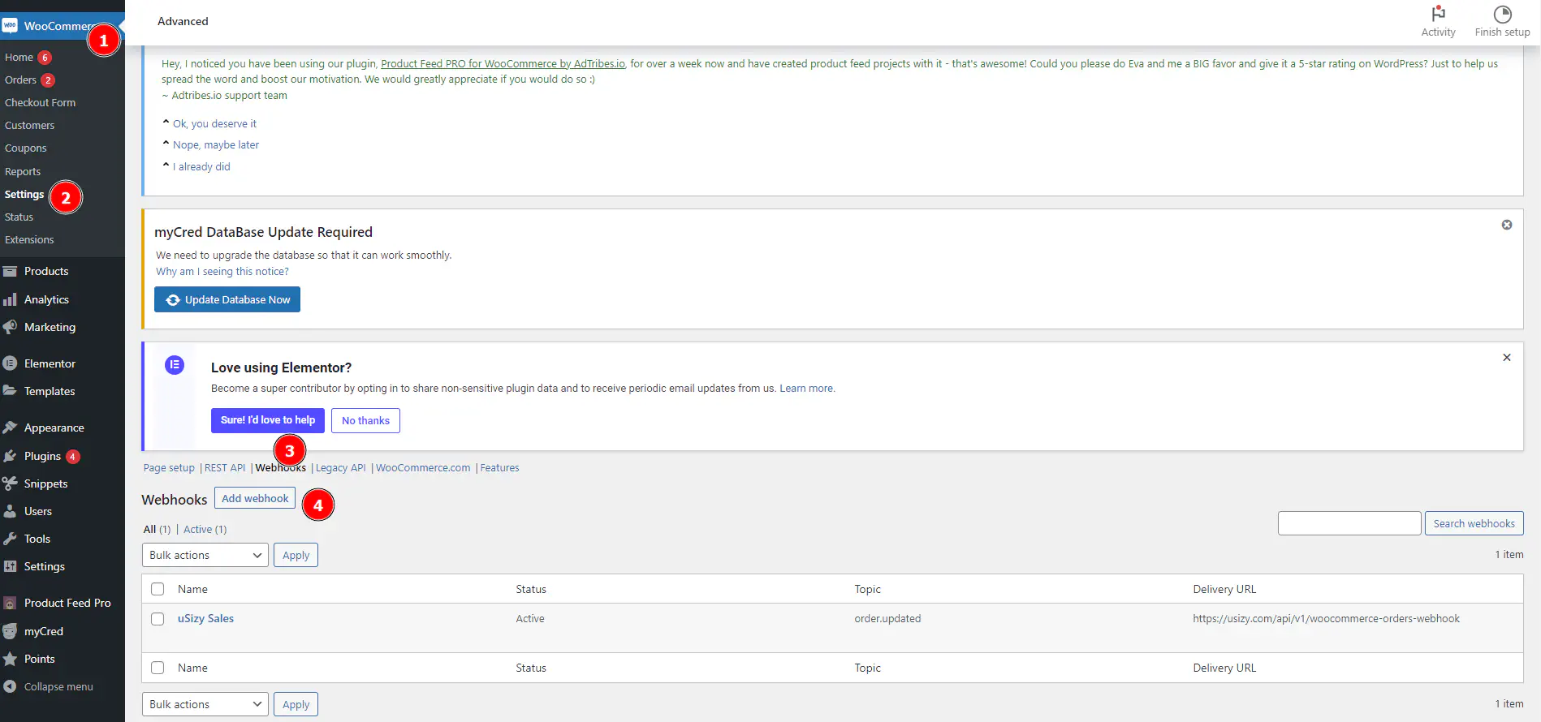Check the uSizy Sales webhook checkbox
Image resolution: width=1541 pixels, height=722 pixels.
coord(158,619)
